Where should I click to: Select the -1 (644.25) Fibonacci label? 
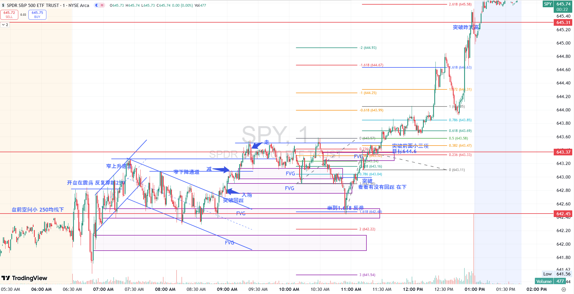pos(368,93)
